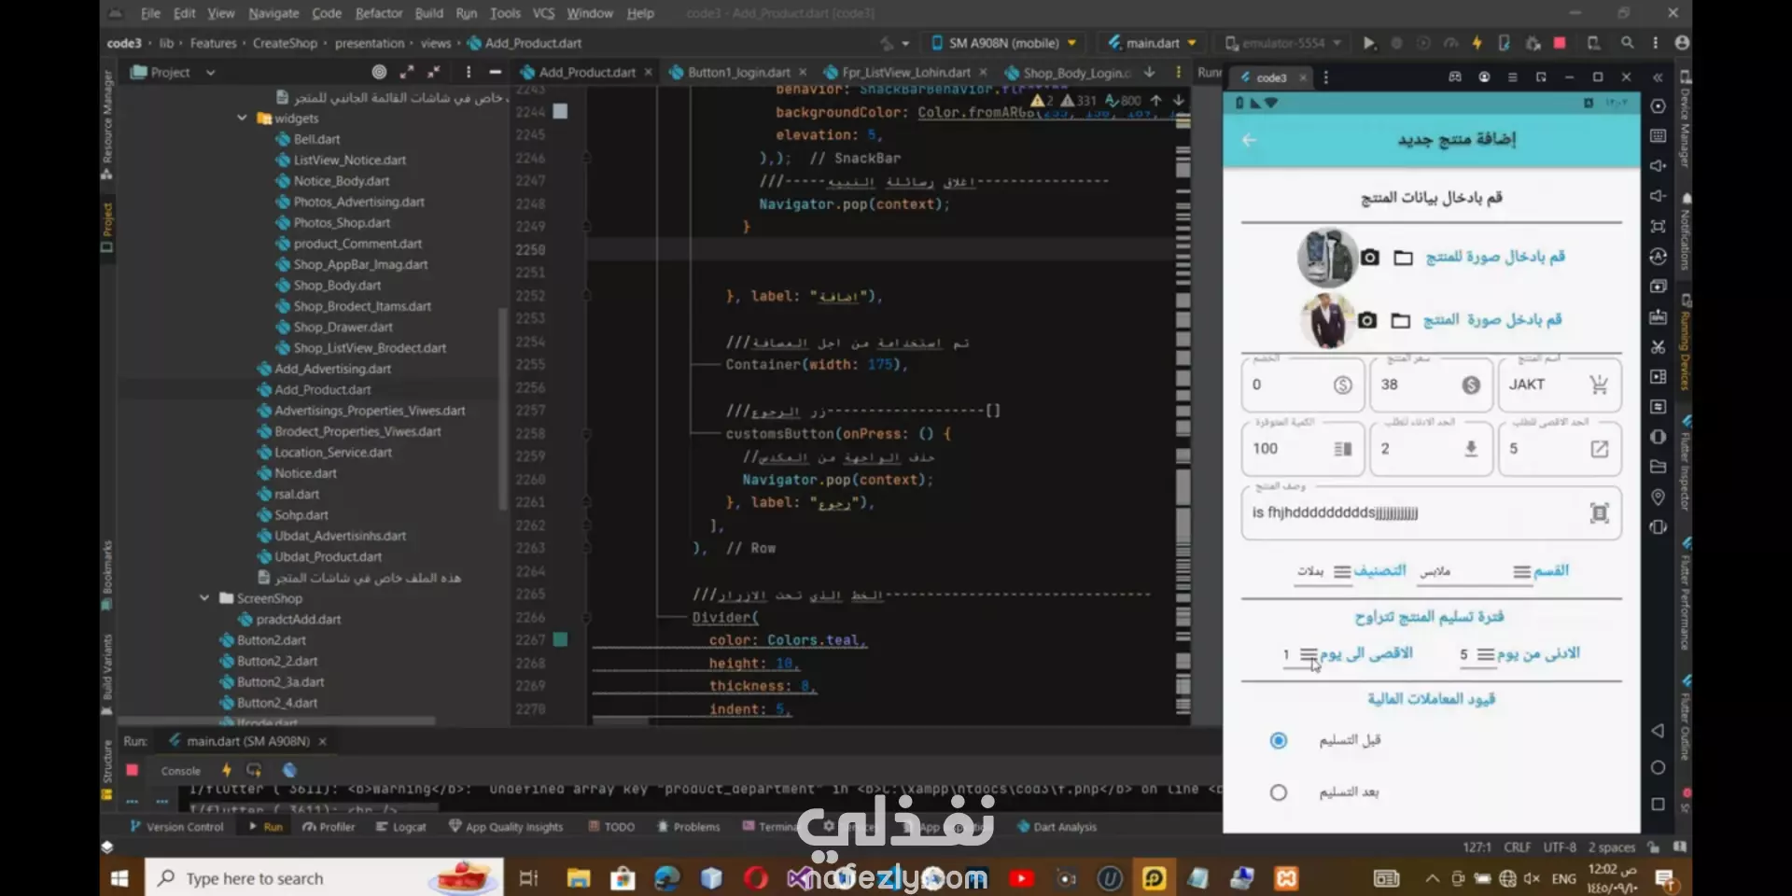Open emulator-5554 device dropdown

pos(1283,43)
